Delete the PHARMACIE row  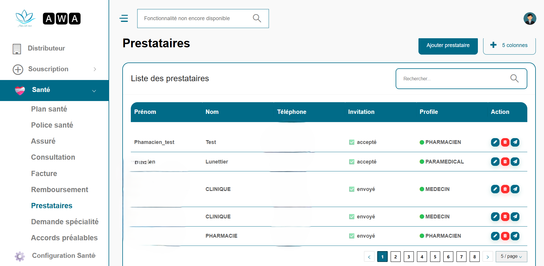505,236
